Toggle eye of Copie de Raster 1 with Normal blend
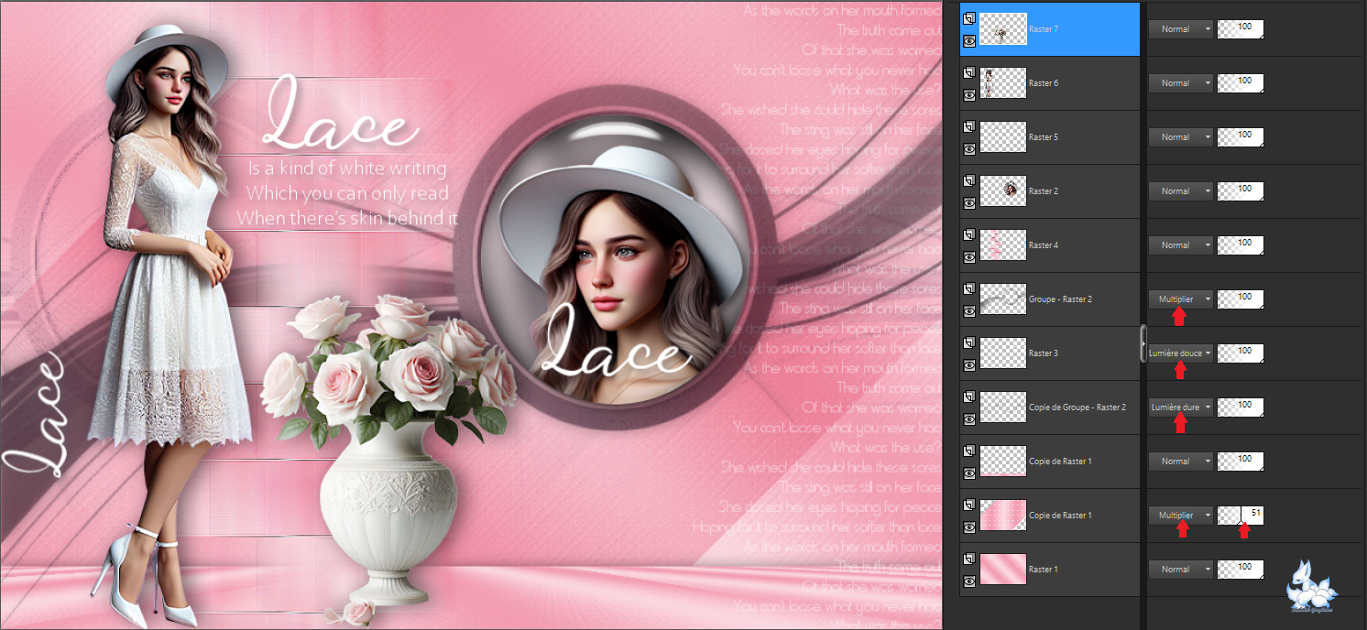This screenshot has width=1367, height=630. coord(969,472)
